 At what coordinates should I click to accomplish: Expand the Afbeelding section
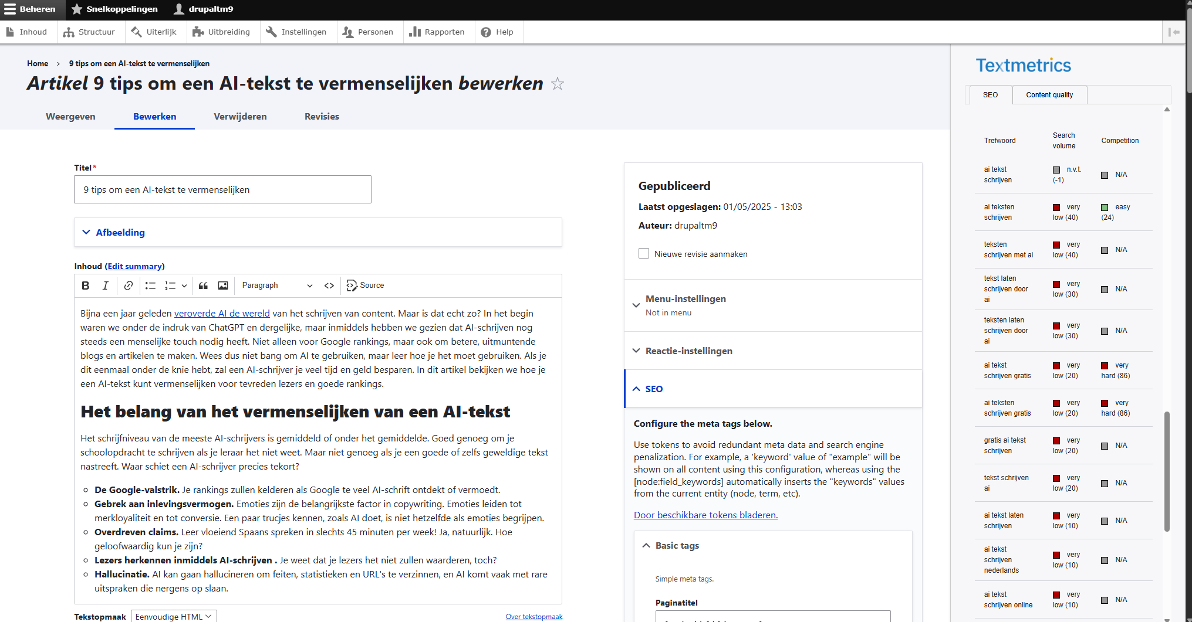(120, 232)
